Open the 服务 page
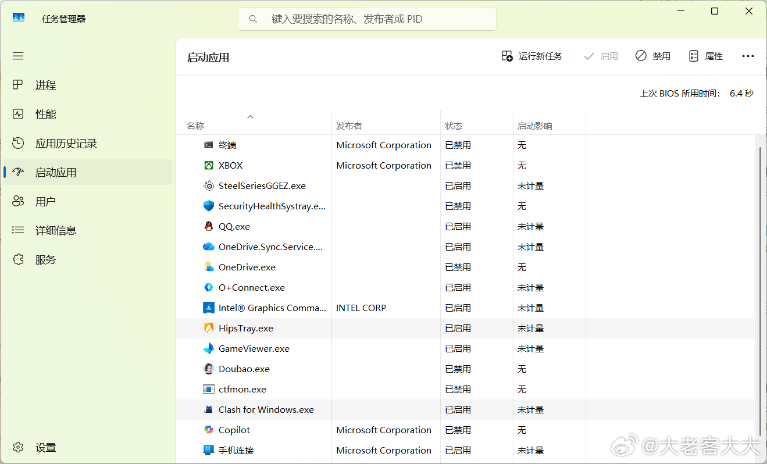This screenshot has height=464, width=767. (x=88, y=259)
